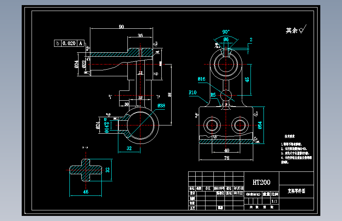Select the "R10" radius label
Image resolution: width=342 pixels, height=221 pixels.
pos(192,92)
